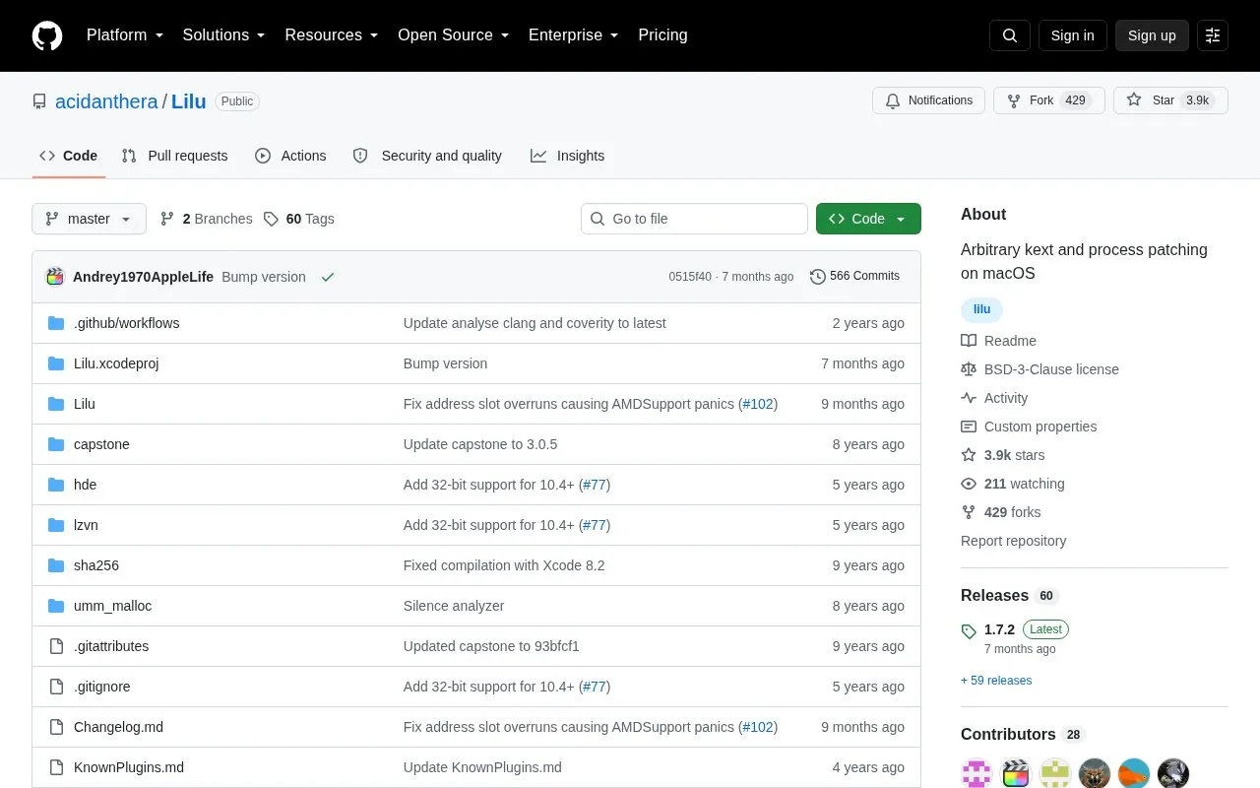
Task: Open the BSD-3-Clause license link
Action: [x=1039, y=369]
